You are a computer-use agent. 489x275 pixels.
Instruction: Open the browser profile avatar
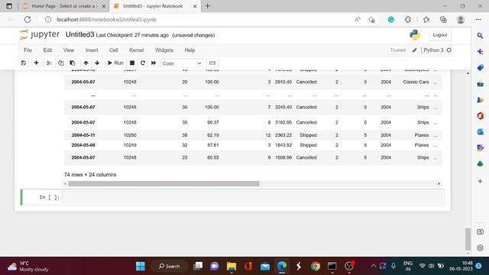coord(461,20)
